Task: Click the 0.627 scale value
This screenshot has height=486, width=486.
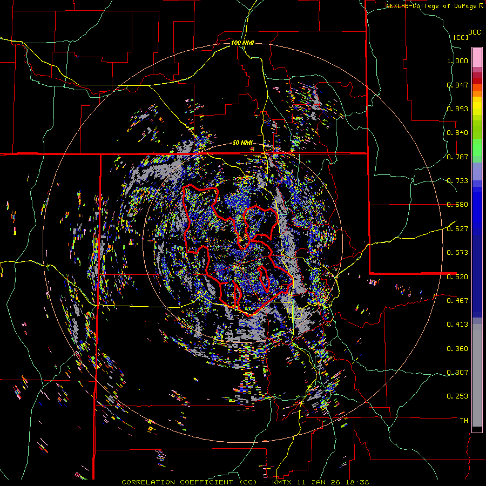Action: (457, 229)
